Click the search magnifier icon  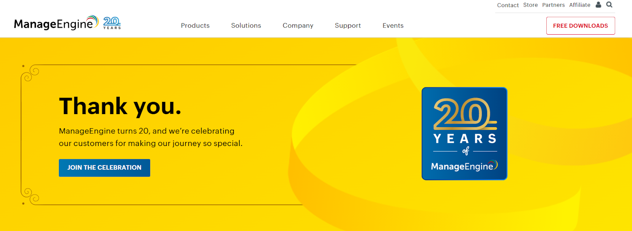pyautogui.click(x=609, y=5)
